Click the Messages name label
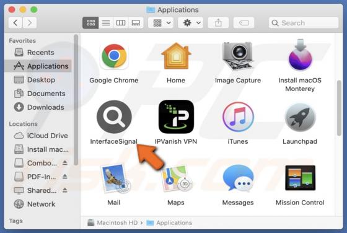The image size is (347, 233). click(238, 203)
